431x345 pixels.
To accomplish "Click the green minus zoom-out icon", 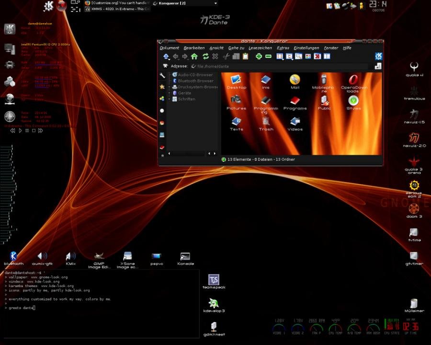I will (x=268, y=57).
